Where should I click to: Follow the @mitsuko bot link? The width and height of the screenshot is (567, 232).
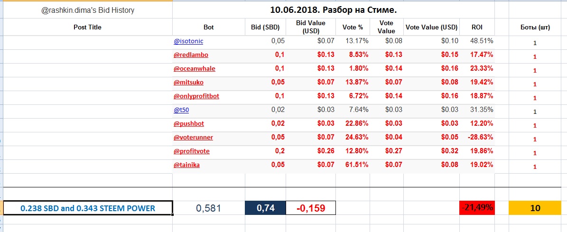pyautogui.click(x=188, y=83)
